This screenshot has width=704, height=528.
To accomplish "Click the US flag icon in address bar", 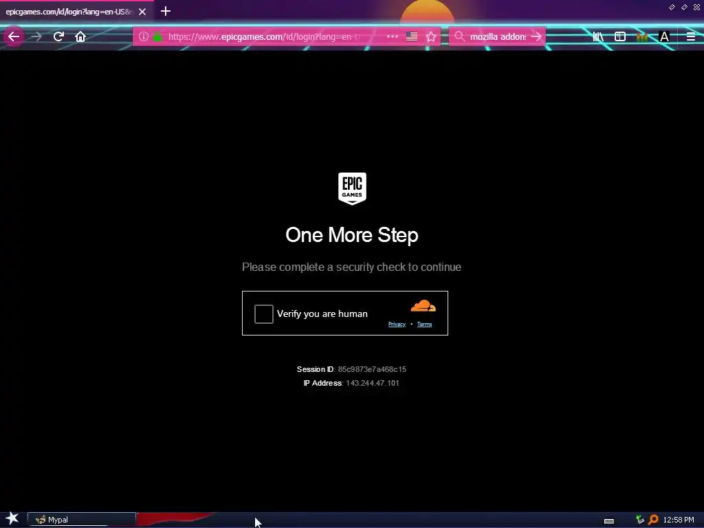I will pyautogui.click(x=412, y=37).
